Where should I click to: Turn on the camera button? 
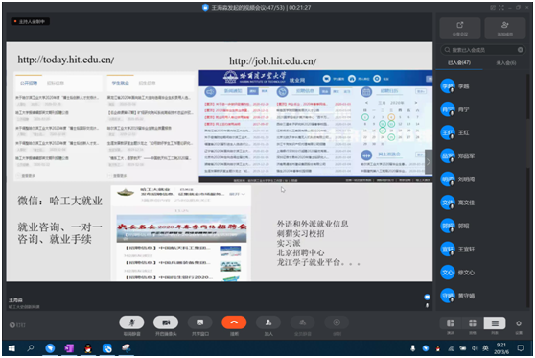click(166, 322)
